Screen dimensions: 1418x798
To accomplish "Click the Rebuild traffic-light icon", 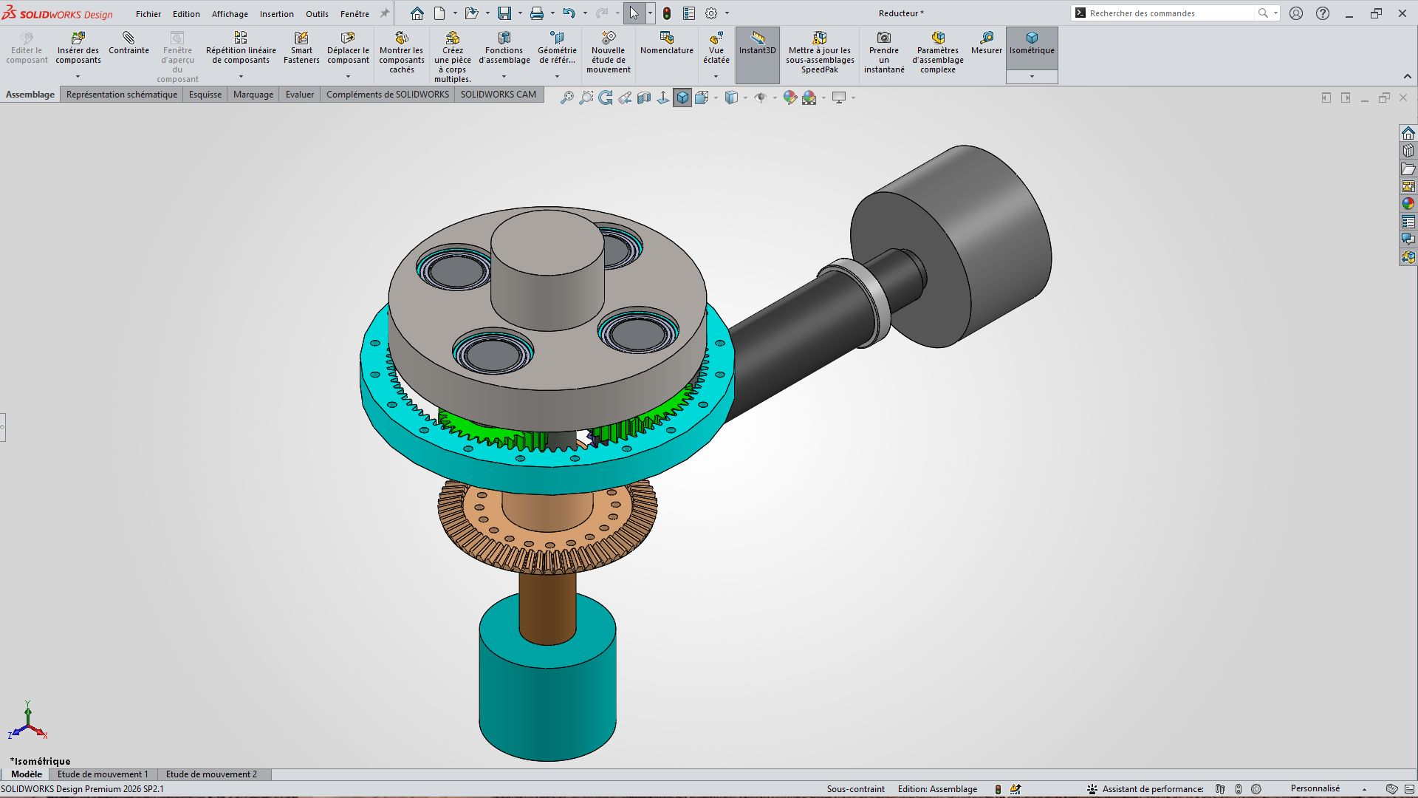I will point(667,13).
